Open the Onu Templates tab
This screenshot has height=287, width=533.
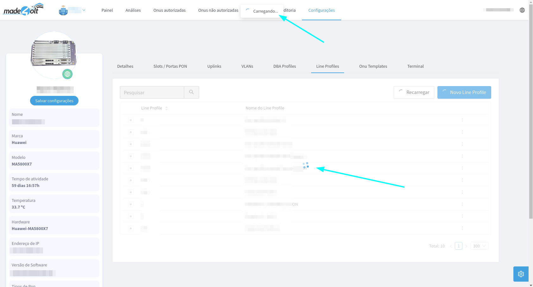tap(373, 66)
